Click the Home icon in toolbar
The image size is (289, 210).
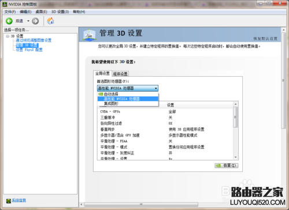[50, 21]
